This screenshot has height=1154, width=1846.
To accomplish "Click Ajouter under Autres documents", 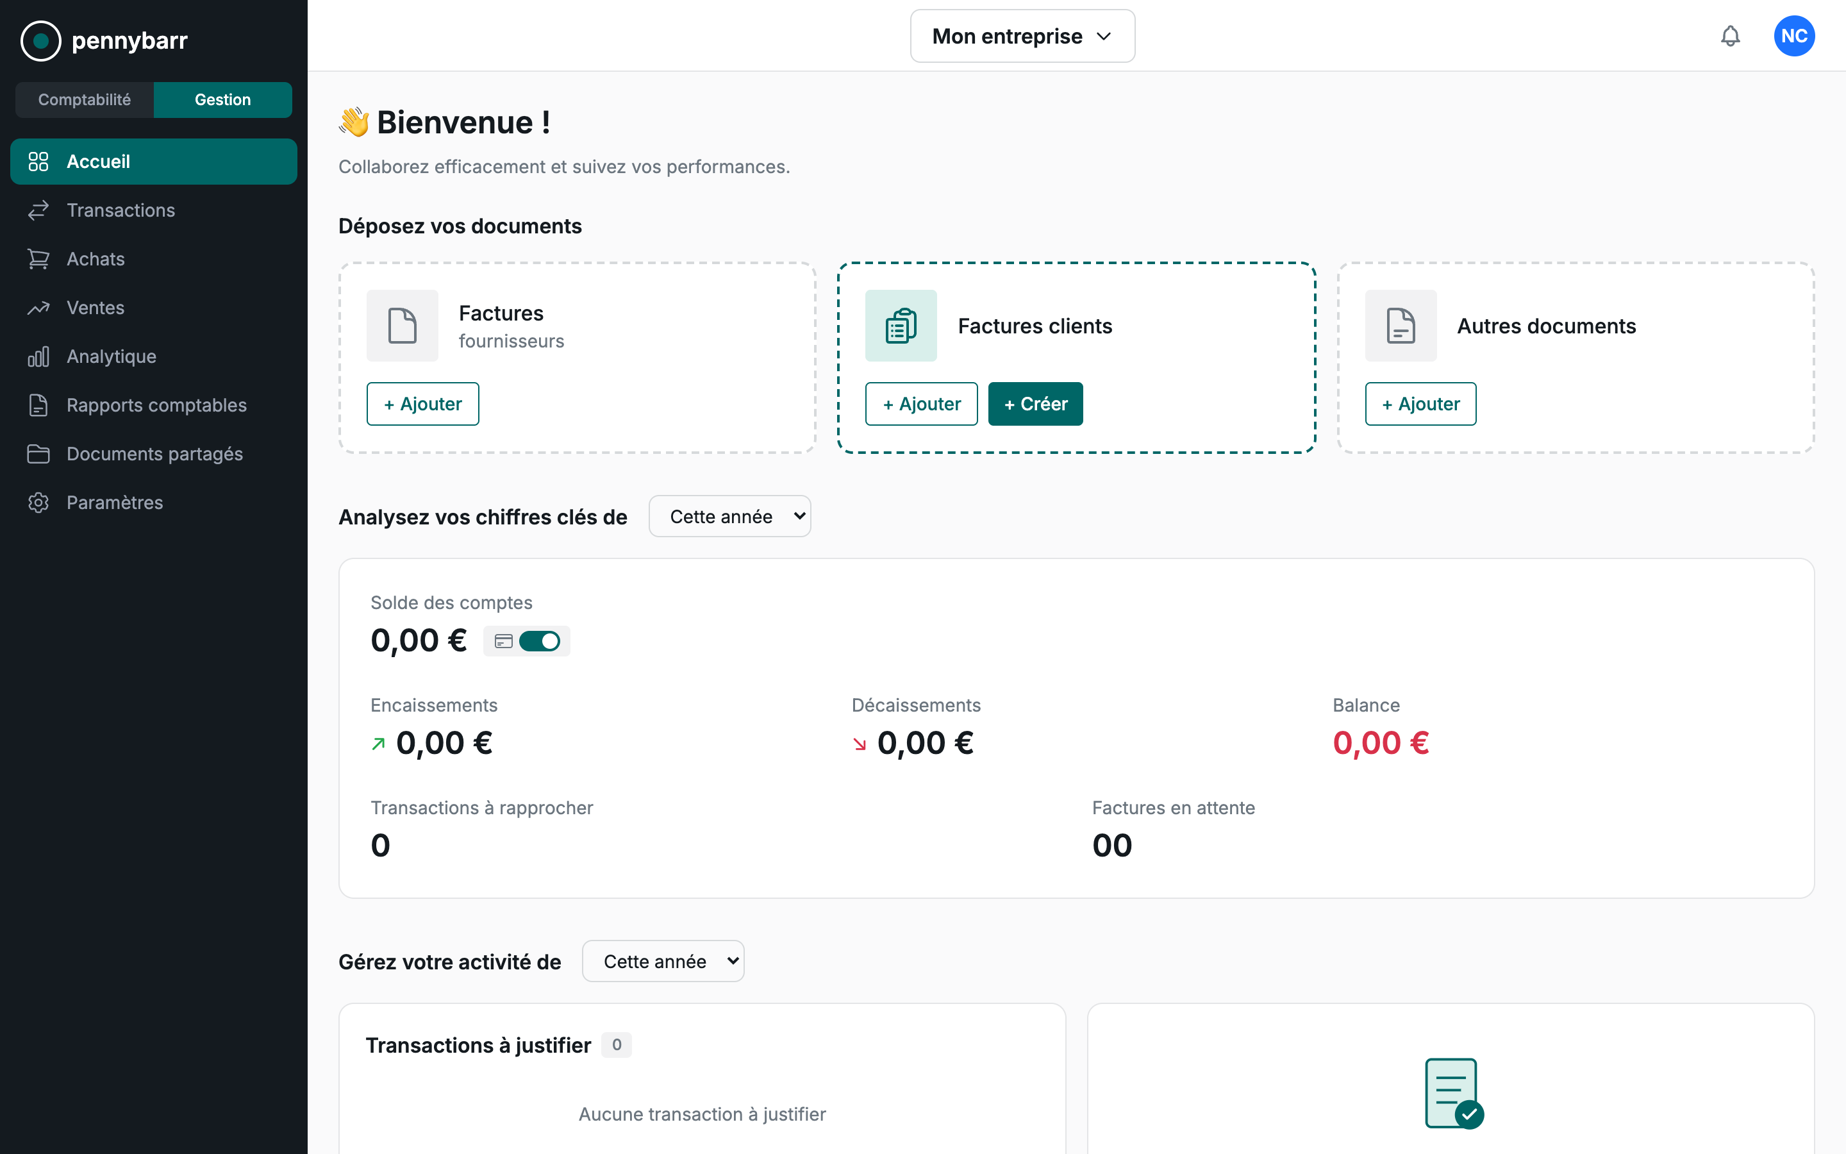I will (x=1420, y=404).
